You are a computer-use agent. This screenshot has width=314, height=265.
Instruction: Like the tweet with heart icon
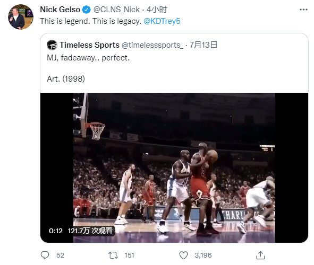183,255
